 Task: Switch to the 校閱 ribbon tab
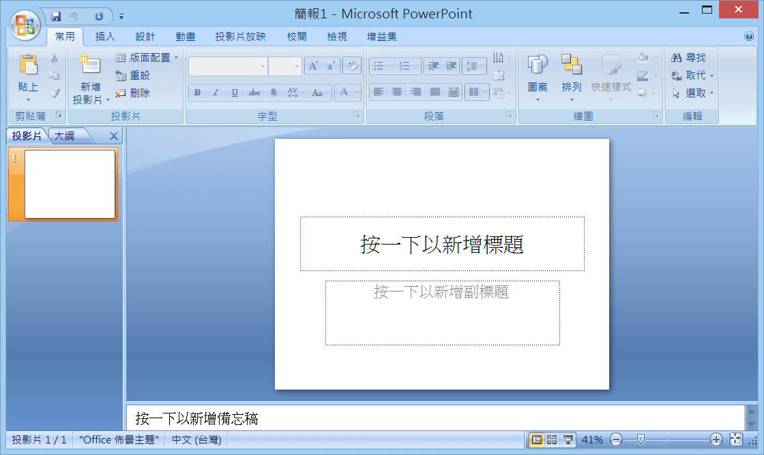pos(297,37)
